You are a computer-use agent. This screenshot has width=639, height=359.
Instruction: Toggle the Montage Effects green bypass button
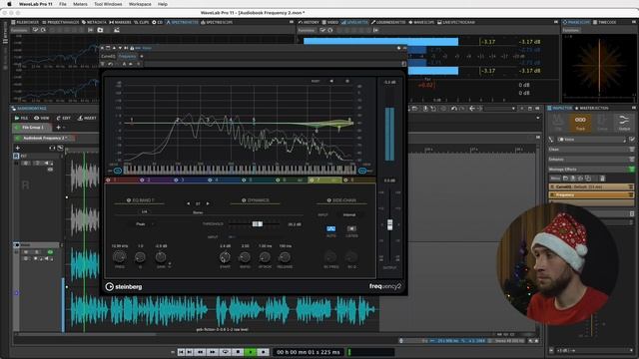tap(631, 169)
